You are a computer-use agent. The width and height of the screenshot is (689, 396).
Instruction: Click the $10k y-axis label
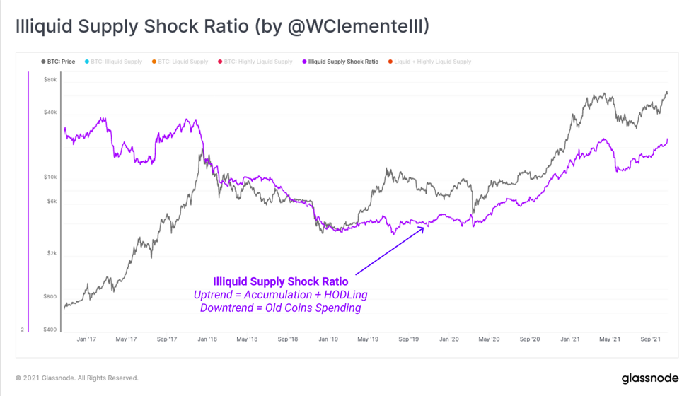point(50,177)
